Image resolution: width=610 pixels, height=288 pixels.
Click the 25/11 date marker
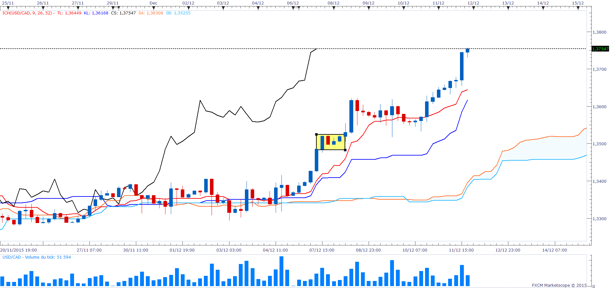click(x=8, y=3)
